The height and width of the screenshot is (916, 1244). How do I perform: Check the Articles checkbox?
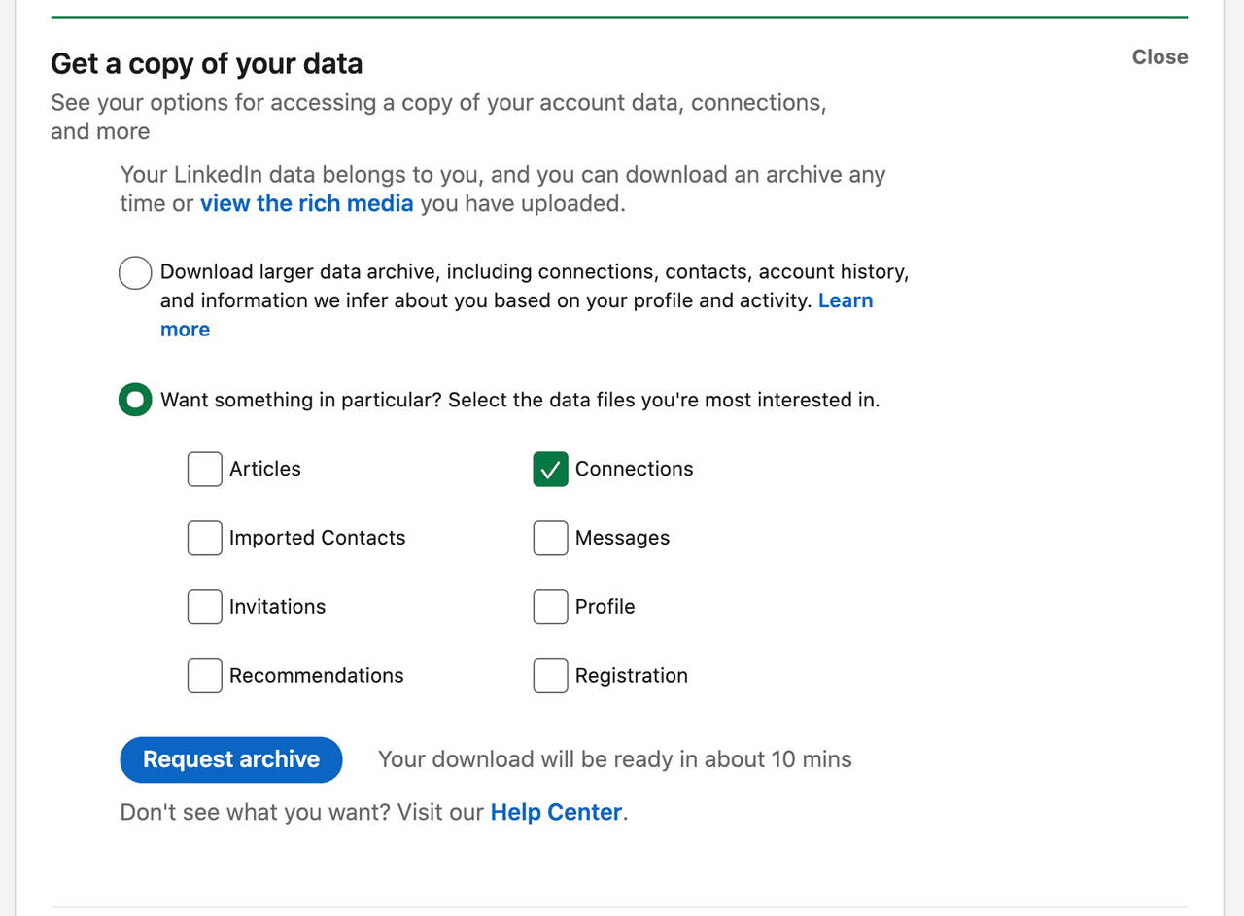coord(204,469)
